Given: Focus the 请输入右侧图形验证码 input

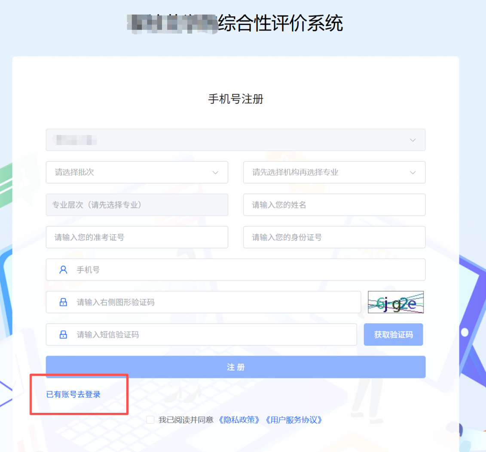Looking at the screenshot, I should (215, 302).
